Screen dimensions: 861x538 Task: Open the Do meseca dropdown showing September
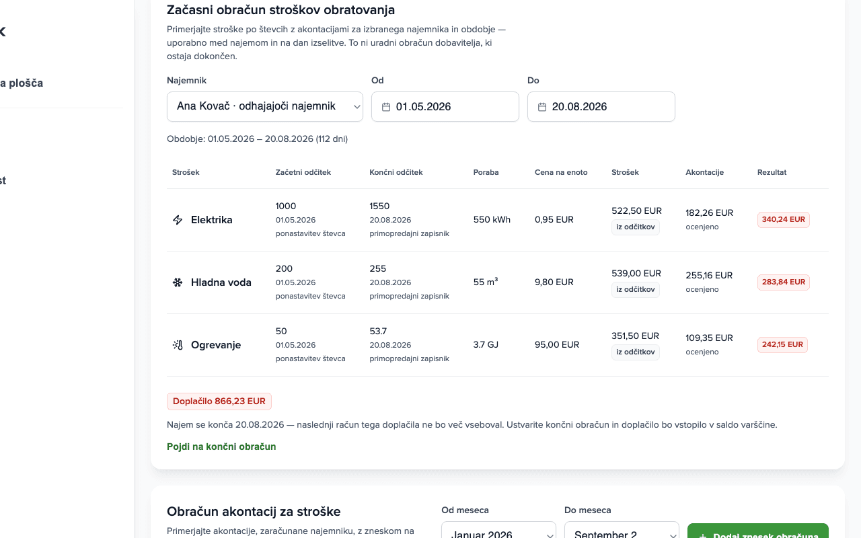coord(622,534)
